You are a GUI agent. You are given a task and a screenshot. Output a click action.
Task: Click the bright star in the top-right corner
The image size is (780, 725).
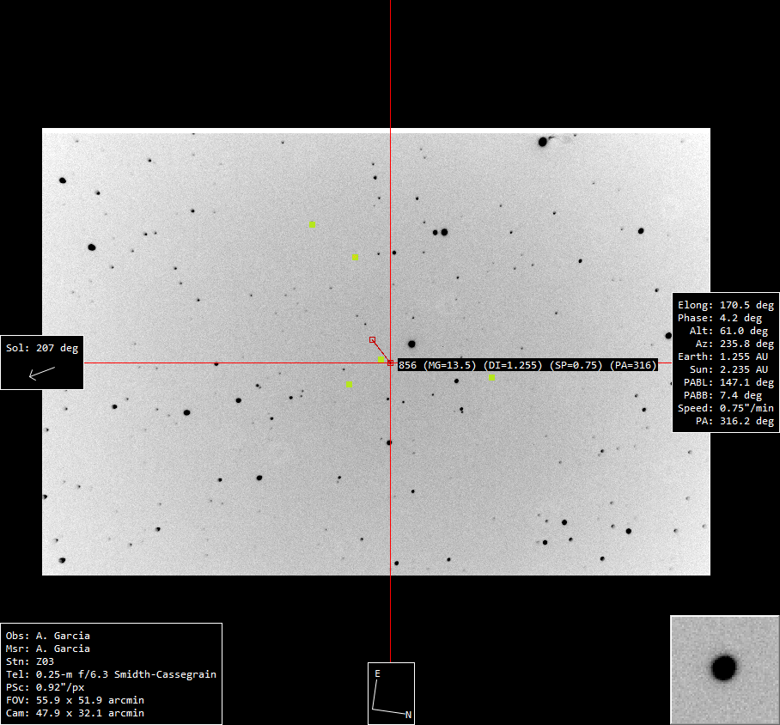coord(544,140)
